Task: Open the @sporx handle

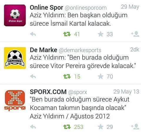Action: pos(78,92)
